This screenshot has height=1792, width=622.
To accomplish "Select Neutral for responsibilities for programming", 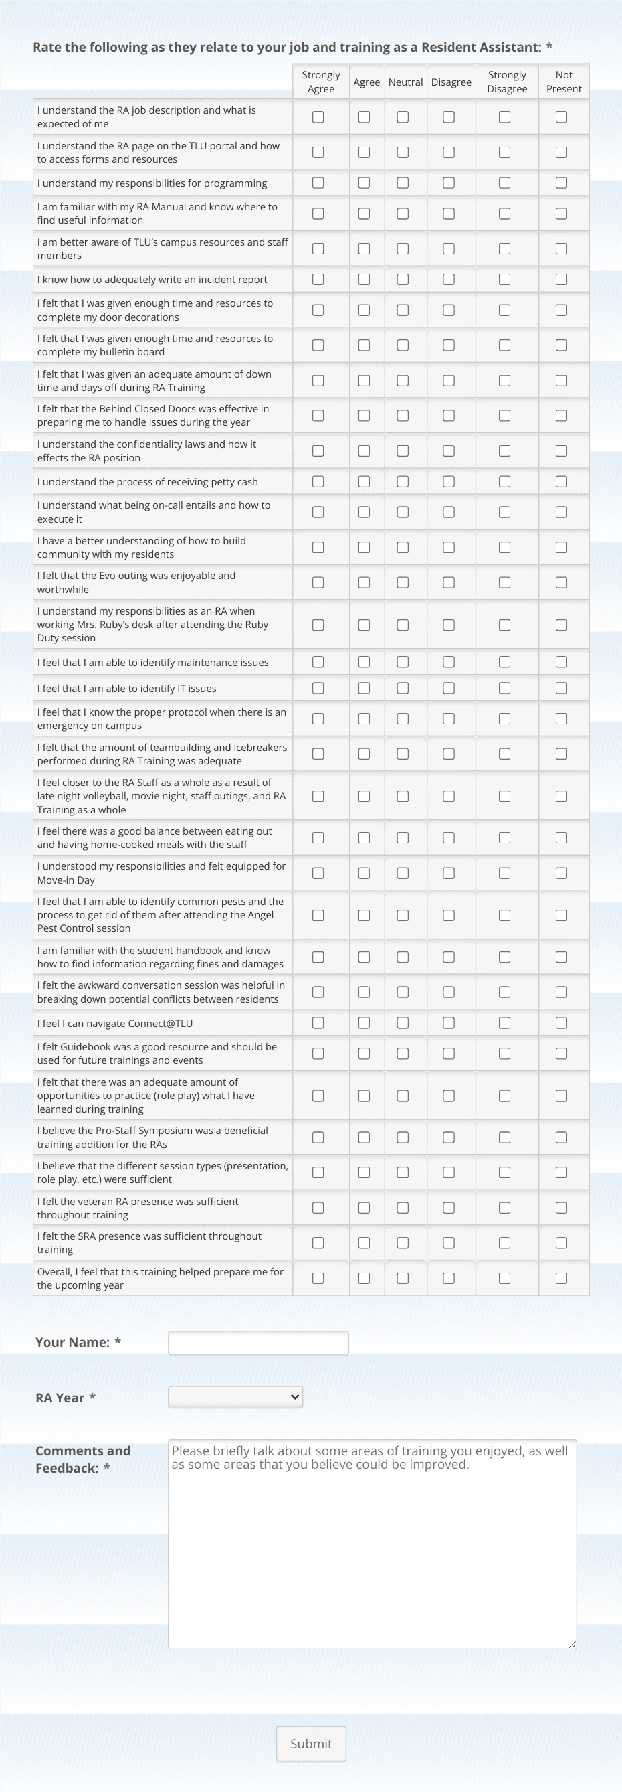I will coord(403,183).
